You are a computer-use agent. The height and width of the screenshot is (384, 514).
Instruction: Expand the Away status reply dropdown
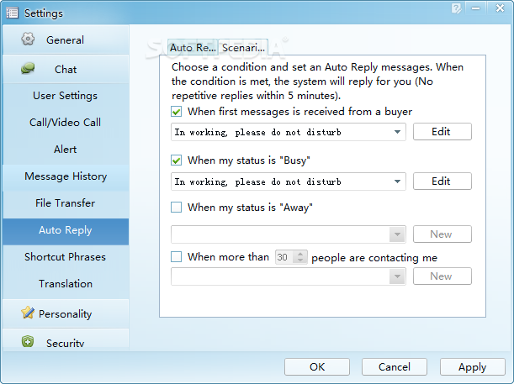397,234
